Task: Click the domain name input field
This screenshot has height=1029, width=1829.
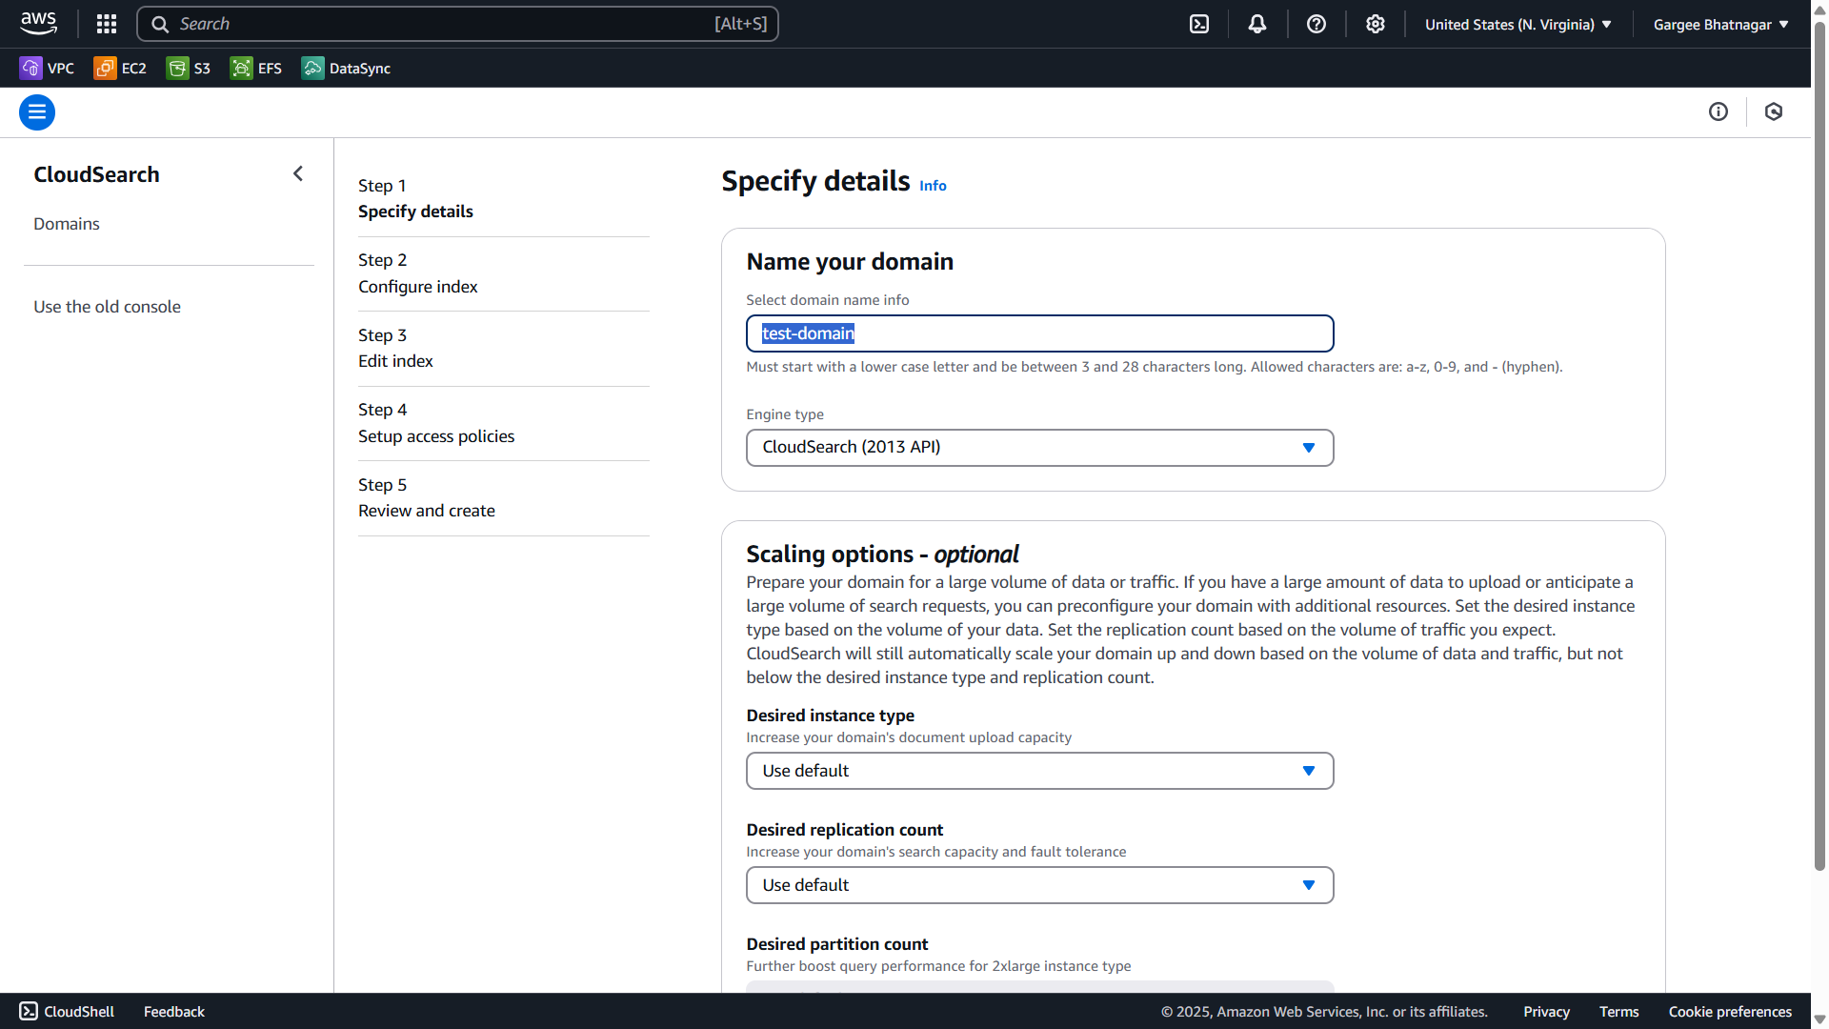Action: coord(1039,333)
